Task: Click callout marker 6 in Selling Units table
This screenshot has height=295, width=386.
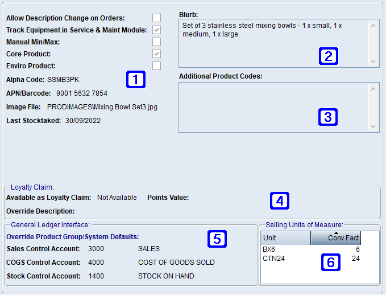Action: 331,261
